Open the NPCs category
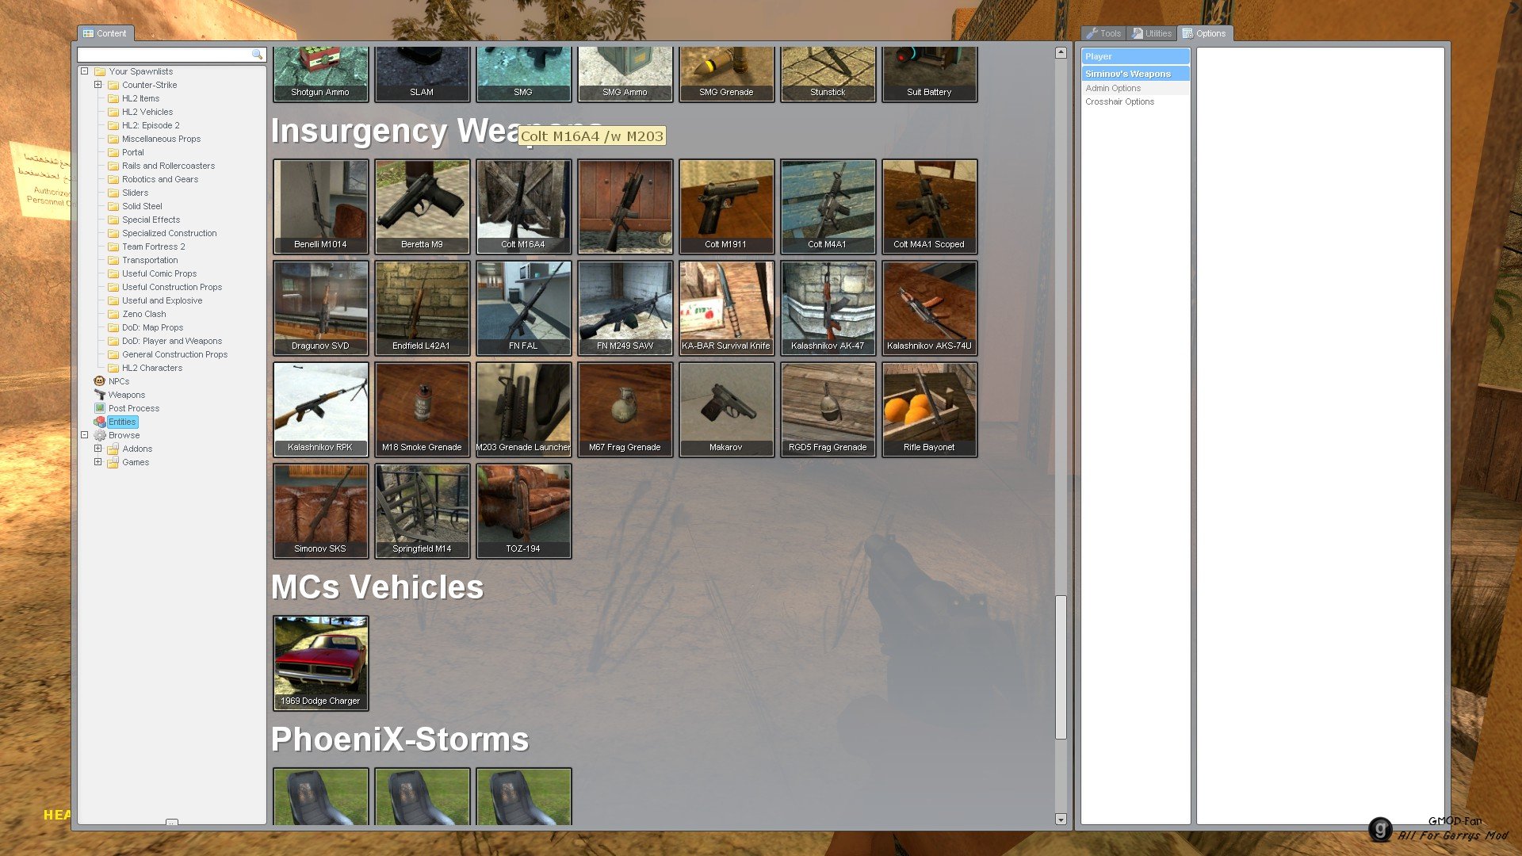The height and width of the screenshot is (856, 1522). click(119, 381)
